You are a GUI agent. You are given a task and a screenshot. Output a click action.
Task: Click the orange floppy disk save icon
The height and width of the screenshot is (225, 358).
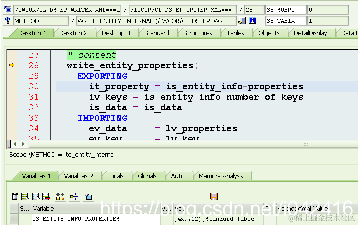pos(214,196)
